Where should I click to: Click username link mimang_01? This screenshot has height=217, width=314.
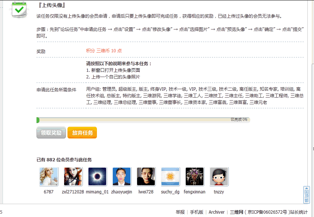coord(97,192)
